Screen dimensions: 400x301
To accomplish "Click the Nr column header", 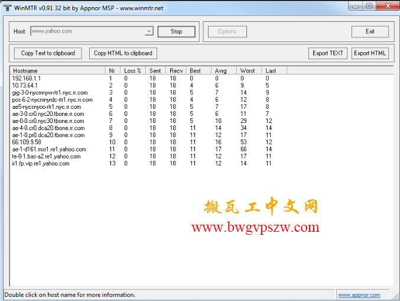I will point(113,71).
